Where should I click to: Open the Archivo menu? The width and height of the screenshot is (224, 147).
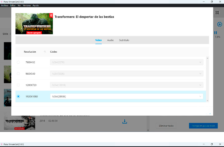(4, 6)
